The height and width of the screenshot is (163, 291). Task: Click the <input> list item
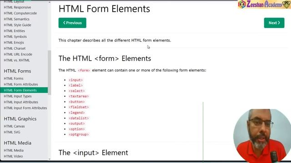point(76,80)
